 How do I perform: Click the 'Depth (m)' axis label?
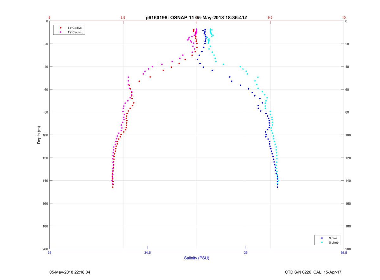(39, 135)
